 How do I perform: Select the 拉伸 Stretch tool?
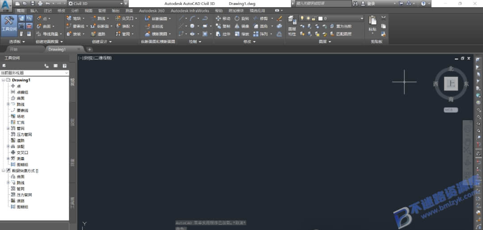pyautogui.click(x=223, y=34)
